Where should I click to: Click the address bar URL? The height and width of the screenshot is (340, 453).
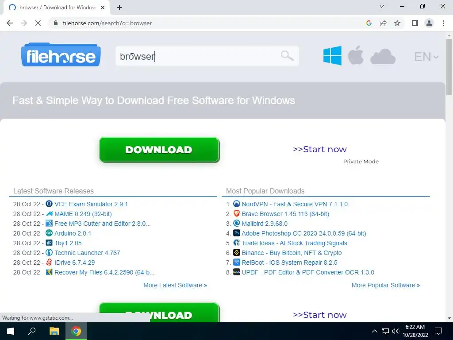(x=107, y=23)
